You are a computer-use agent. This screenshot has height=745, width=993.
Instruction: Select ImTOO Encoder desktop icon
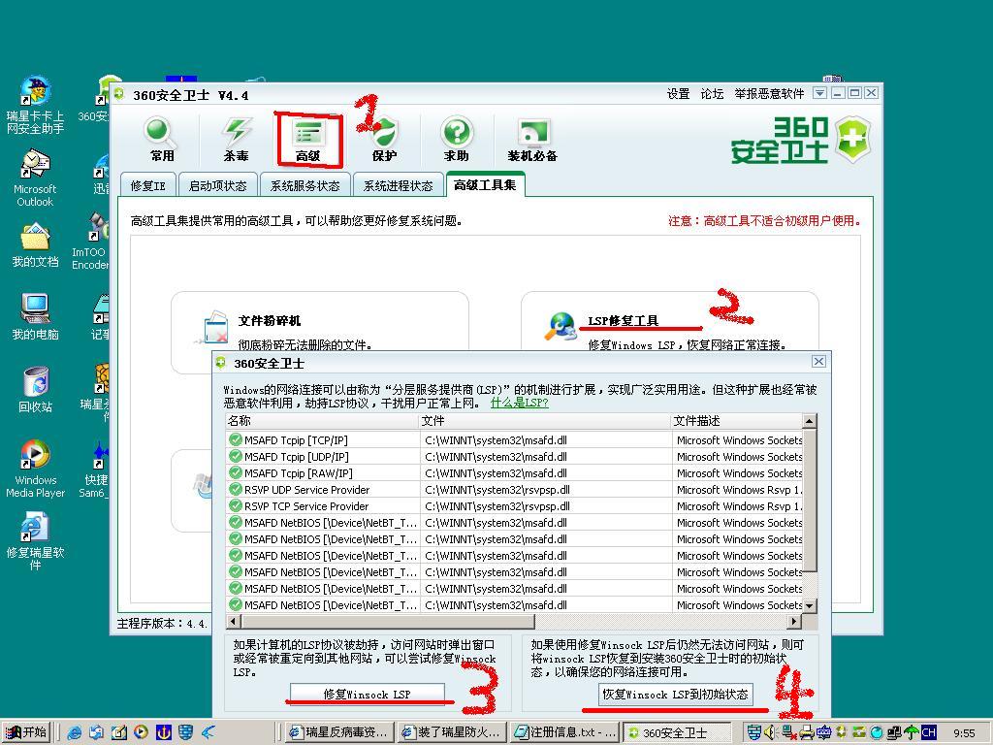90,242
